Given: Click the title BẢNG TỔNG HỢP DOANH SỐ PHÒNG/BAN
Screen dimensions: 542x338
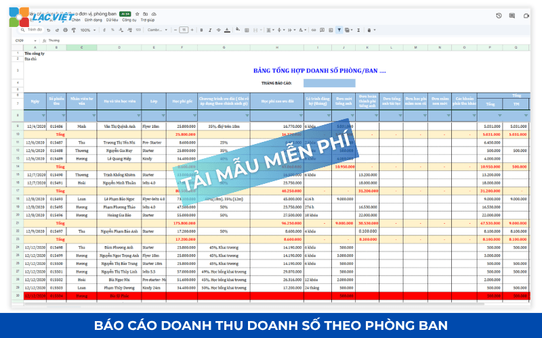Looking at the screenshot, I should (x=319, y=71).
